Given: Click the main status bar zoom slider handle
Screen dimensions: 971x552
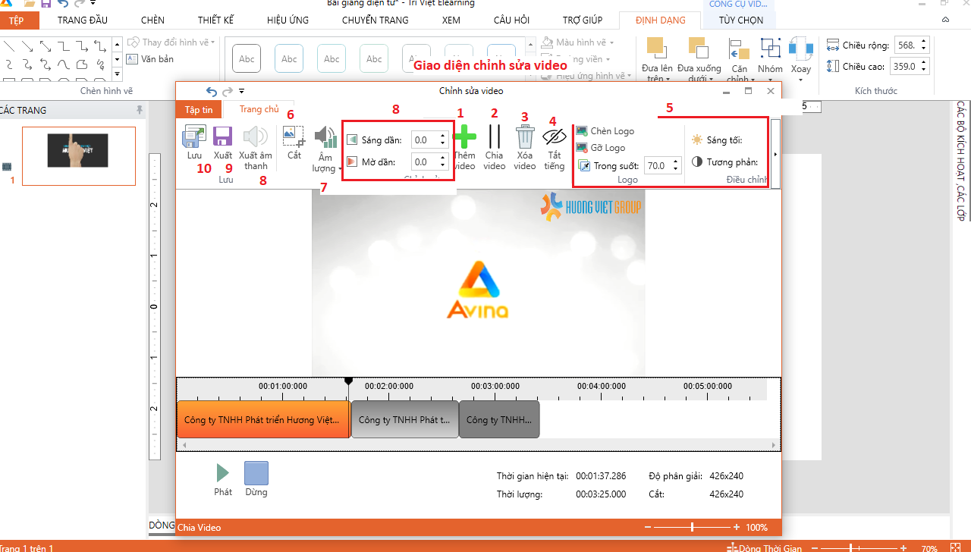Looking at the screenshot, I should click(852, 547).
